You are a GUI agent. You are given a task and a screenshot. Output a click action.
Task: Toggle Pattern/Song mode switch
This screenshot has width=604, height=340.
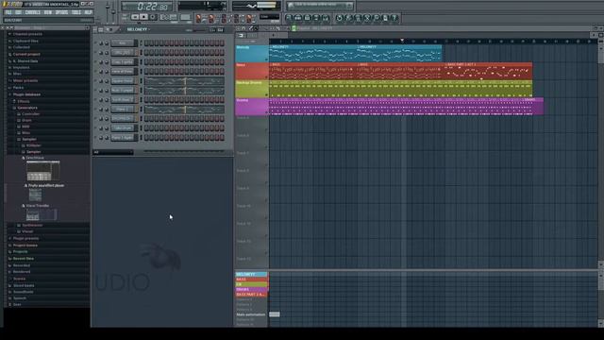(125, 17)
